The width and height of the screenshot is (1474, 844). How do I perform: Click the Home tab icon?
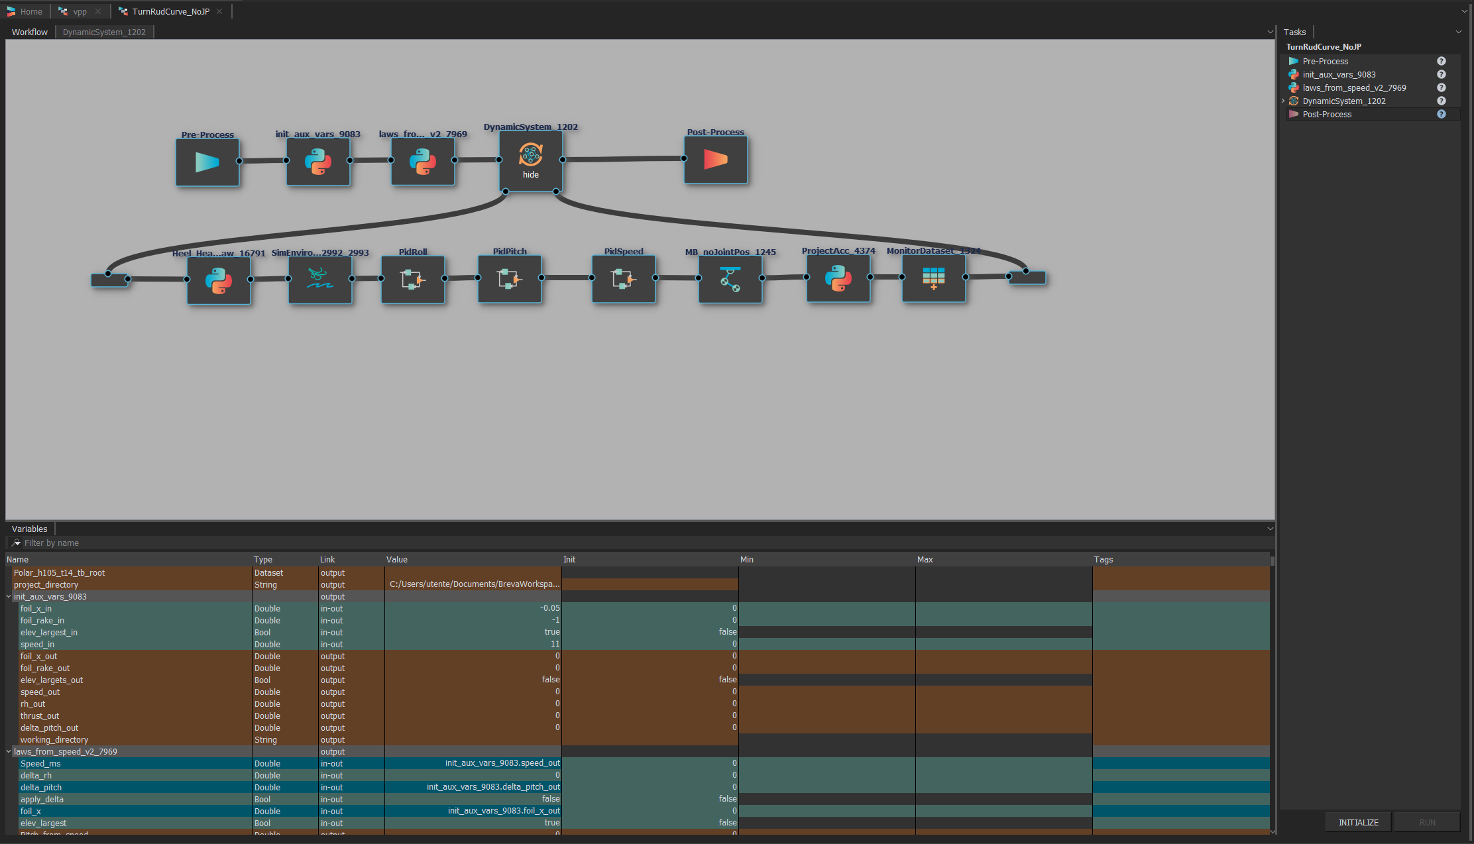click(11, 11)
